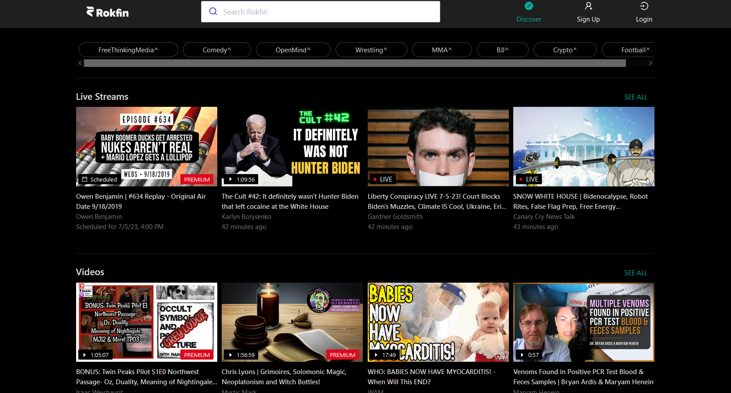
Task: Click the 1:05:07 play badge
Action: click(x=95, y=355)
